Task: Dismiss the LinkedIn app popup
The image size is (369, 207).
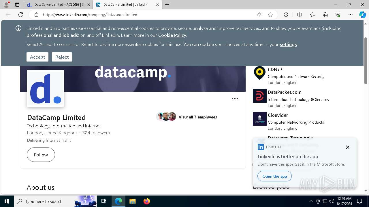Action: point(348,147)
